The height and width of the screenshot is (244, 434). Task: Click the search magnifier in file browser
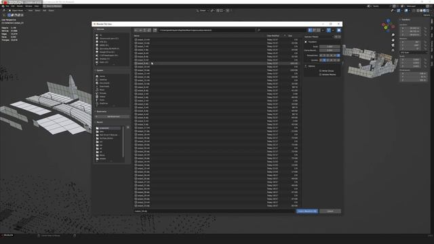click(x=259, y=30)
